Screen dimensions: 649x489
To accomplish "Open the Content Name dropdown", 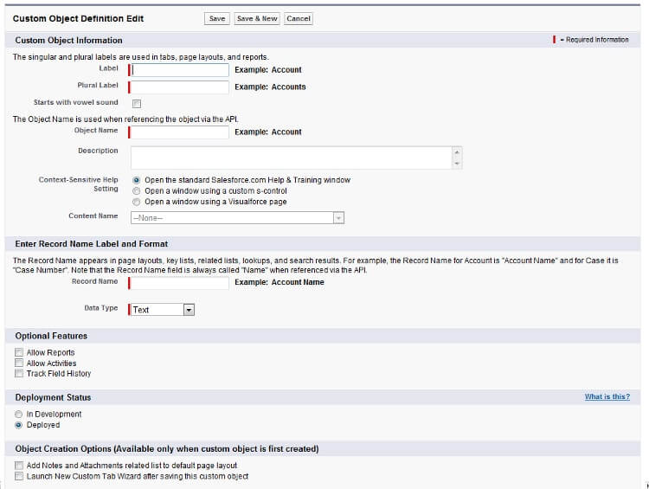I will click(238, 218).
